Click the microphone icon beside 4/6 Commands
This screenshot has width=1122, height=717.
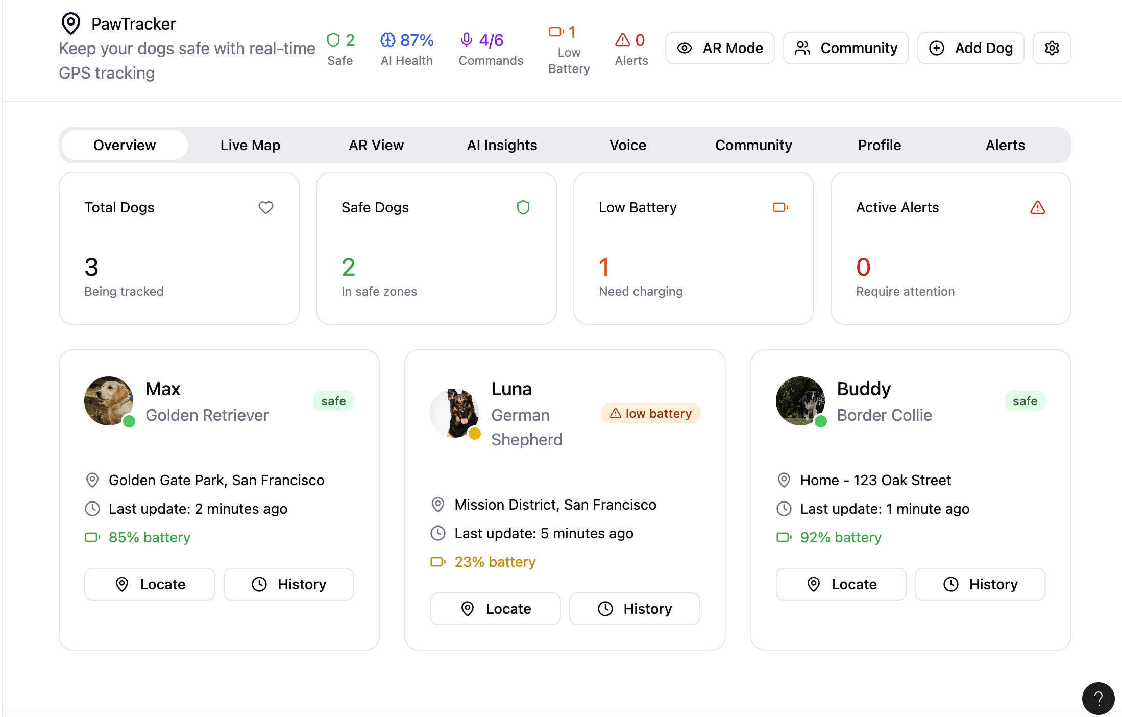pyautogui.click(x=466, y=40)
